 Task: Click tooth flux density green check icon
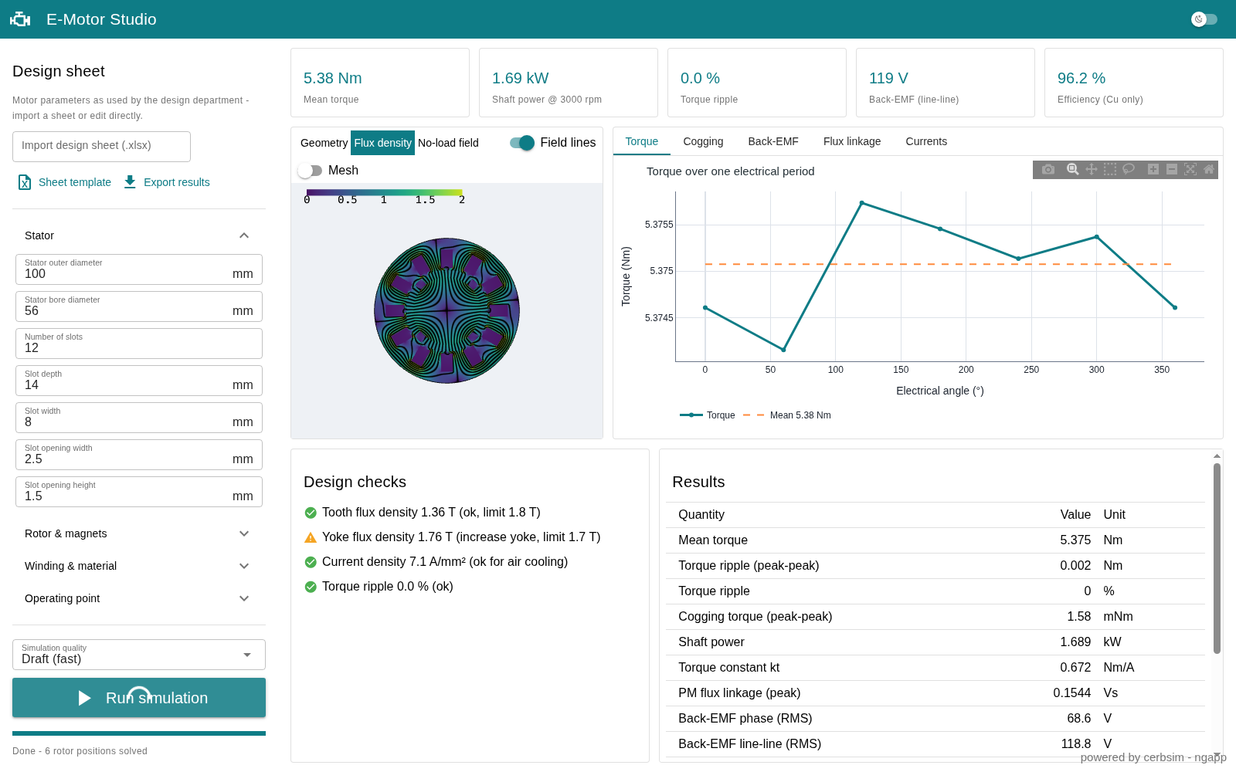click(x=311, y=513)
